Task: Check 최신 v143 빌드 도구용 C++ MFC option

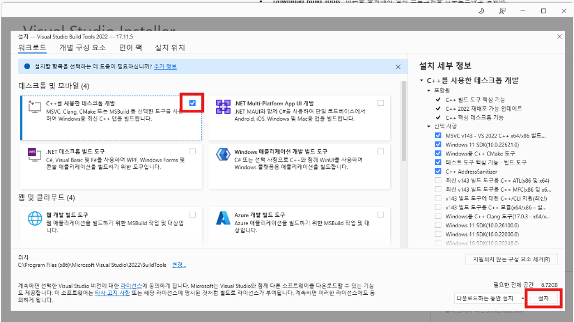Action: click(x=438, y=189)
